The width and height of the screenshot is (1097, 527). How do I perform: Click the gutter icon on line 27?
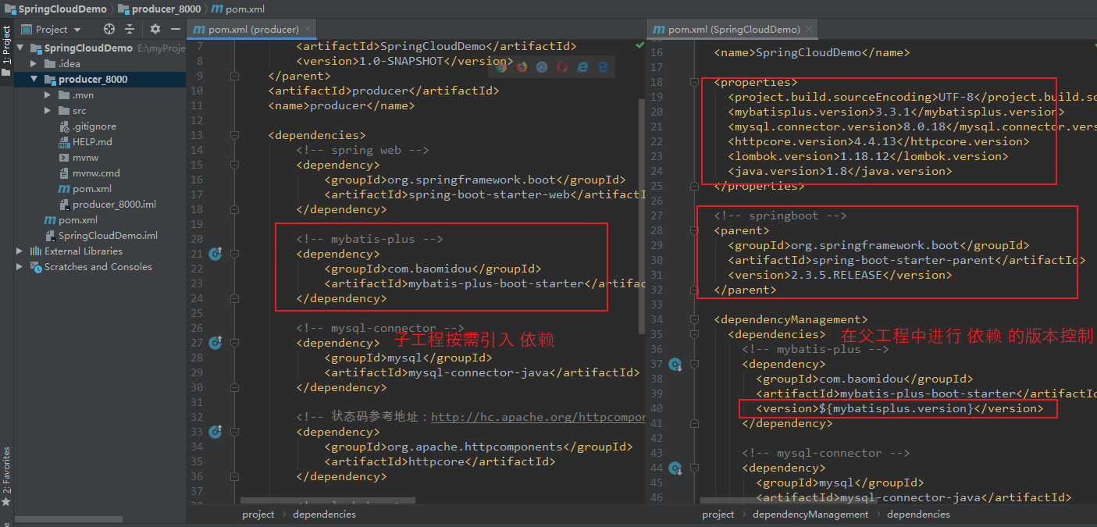pyautogui.click(x=216, y=343)
